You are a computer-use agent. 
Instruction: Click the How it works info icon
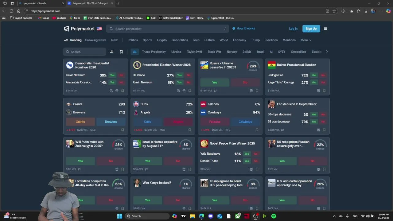(234, 29)
